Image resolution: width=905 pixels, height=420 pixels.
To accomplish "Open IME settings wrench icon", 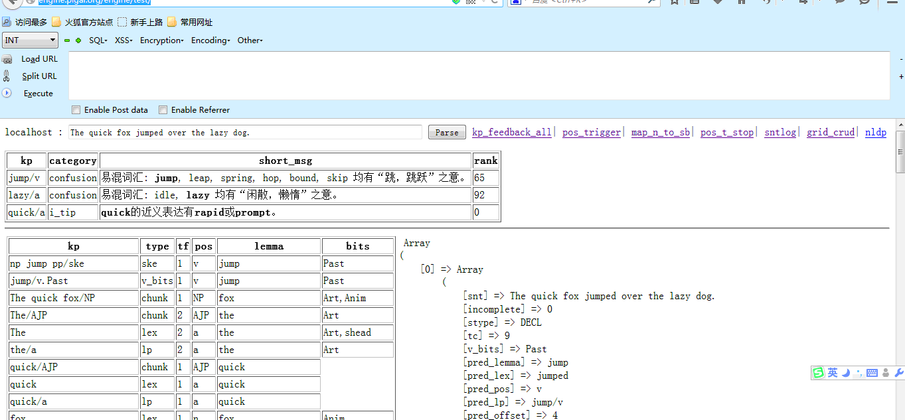I will coord(899,373).
